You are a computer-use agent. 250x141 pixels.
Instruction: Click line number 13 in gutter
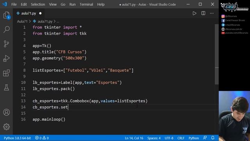click(23, 101)
